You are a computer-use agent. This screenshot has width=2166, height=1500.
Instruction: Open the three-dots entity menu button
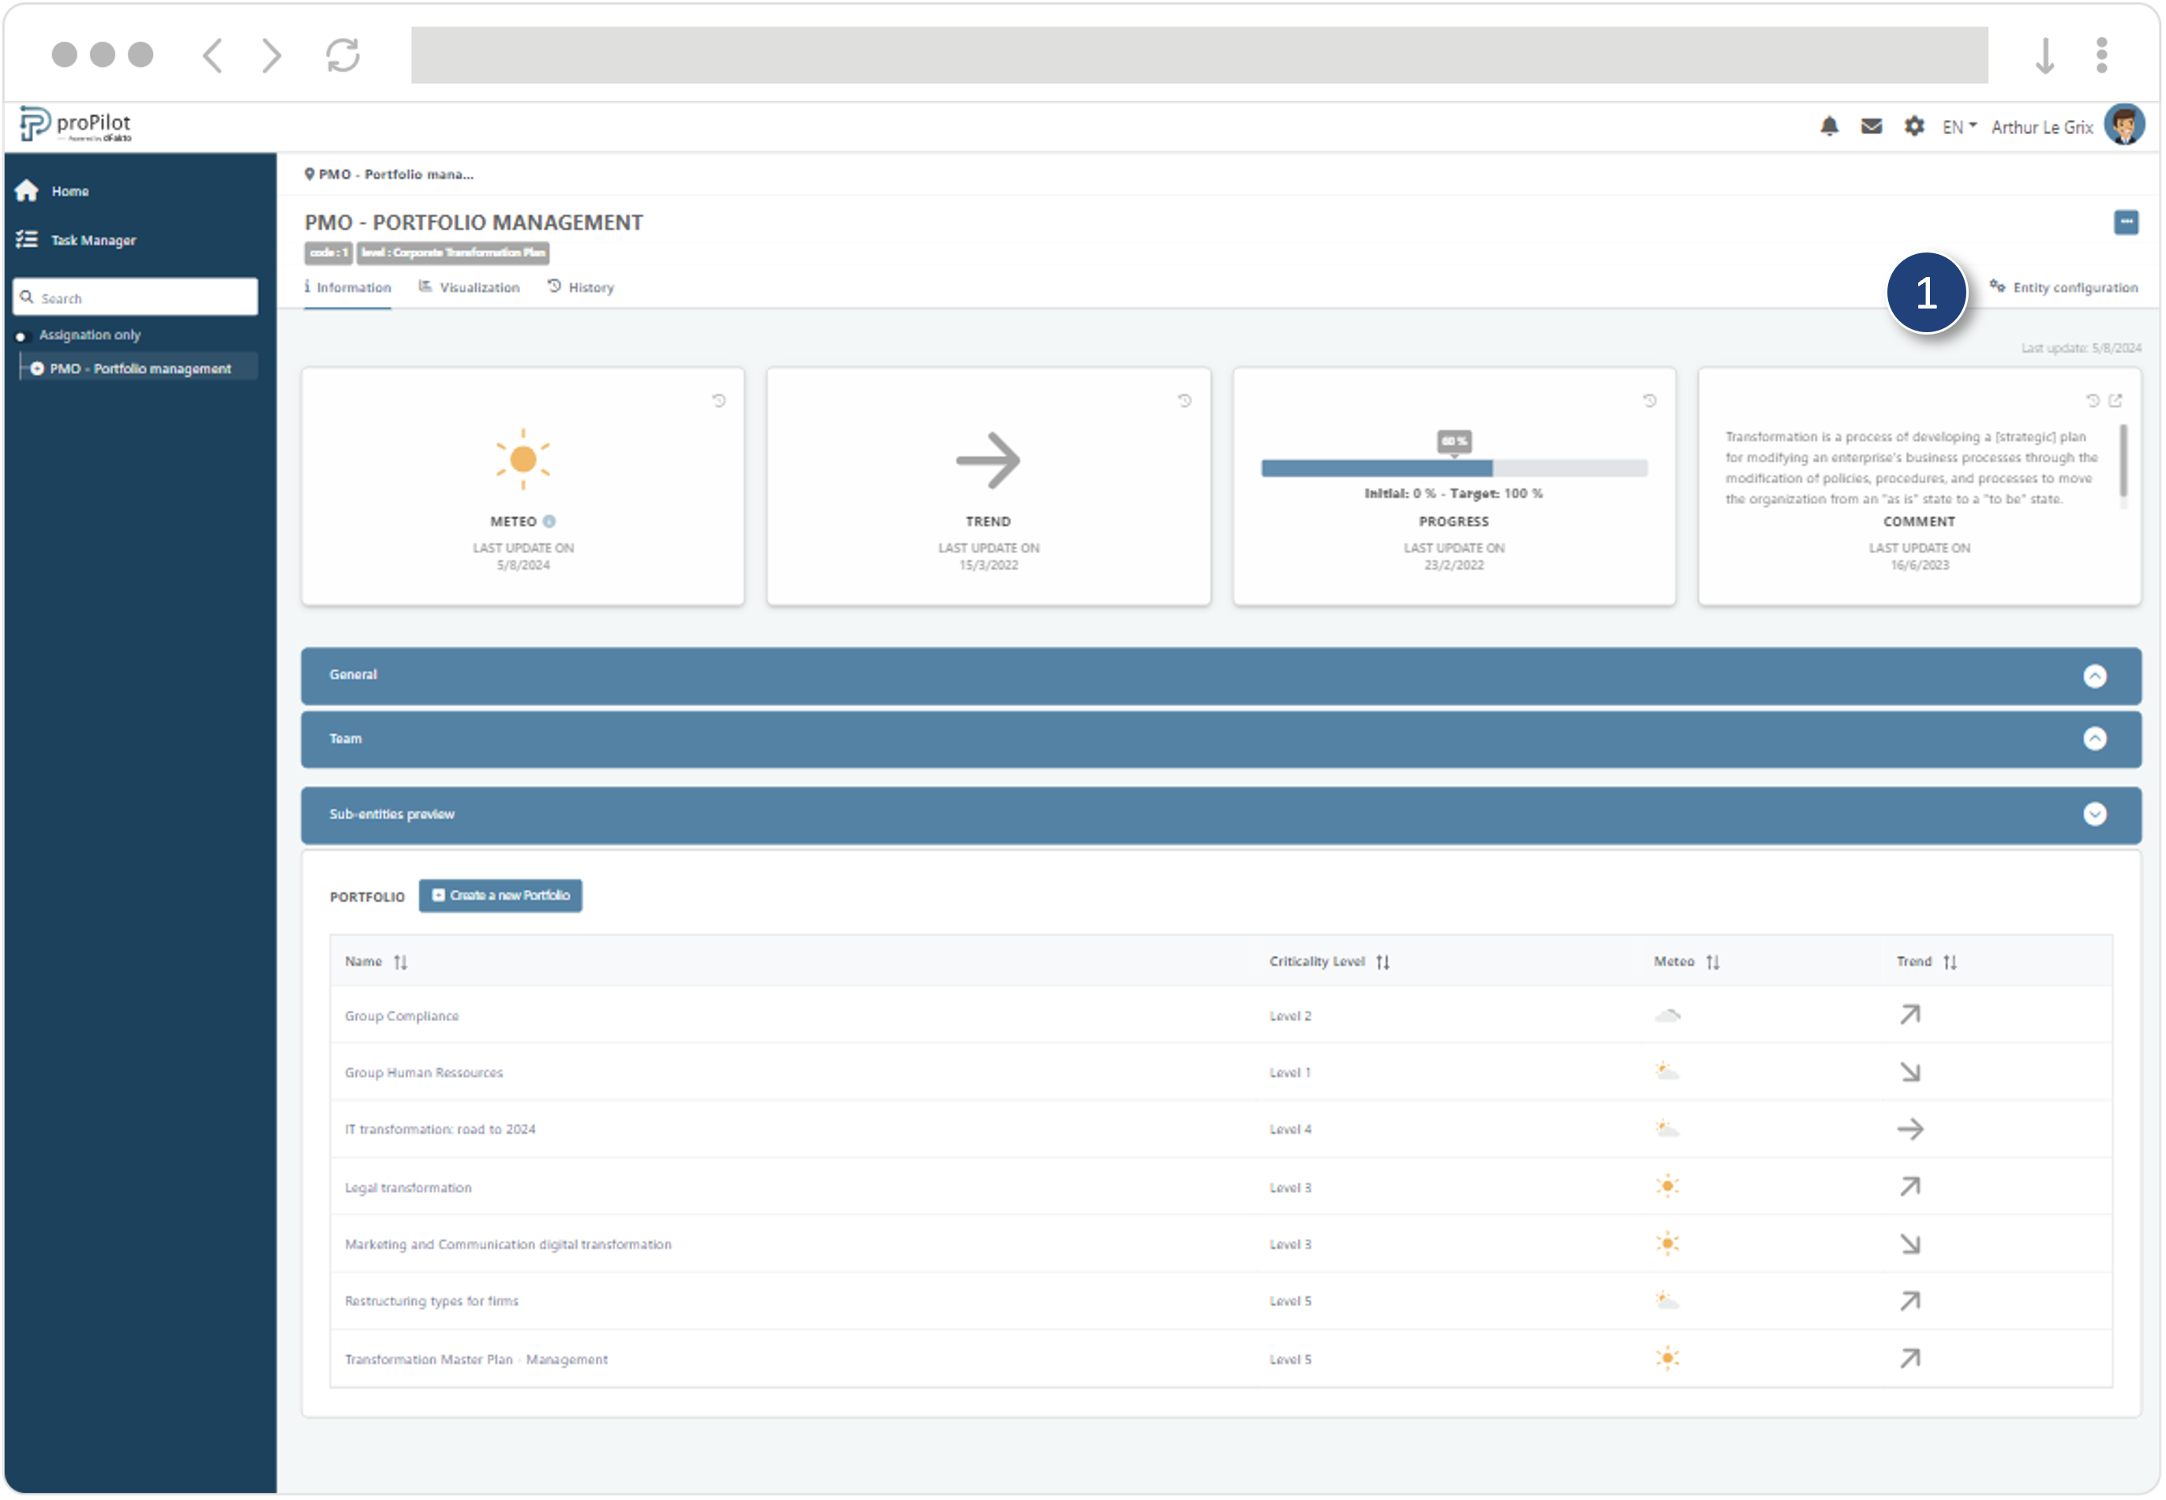tap(2126, 222)
